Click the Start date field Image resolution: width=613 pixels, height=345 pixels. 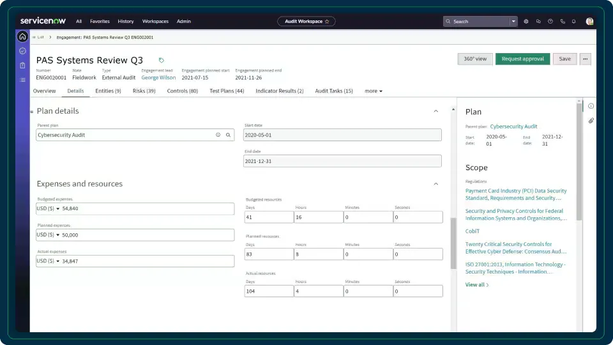(342, 135)
